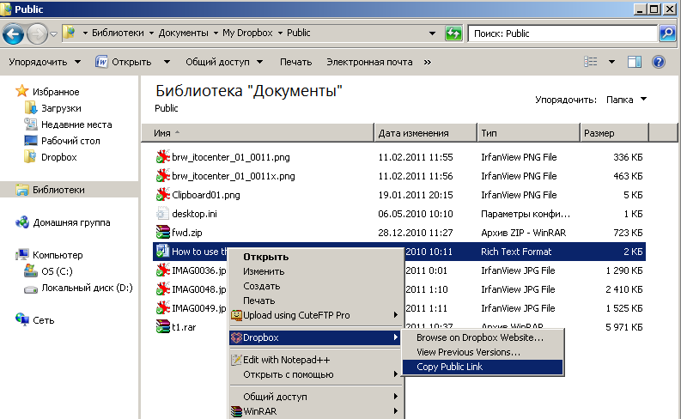Sort by the Тип column header

528,133
